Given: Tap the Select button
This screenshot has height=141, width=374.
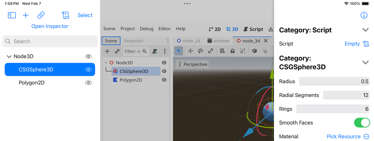Looking at the screenshot, I should click(x=85, y=15).
